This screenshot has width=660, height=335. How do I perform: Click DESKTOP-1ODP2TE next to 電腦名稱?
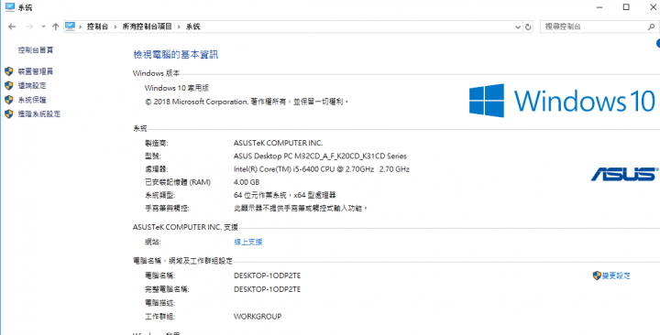pos(268,276)
